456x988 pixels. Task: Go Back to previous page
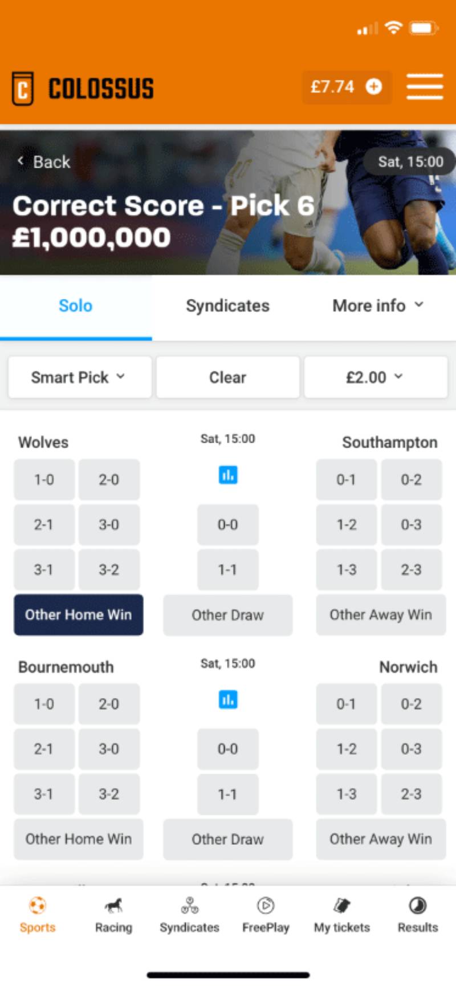44,162
